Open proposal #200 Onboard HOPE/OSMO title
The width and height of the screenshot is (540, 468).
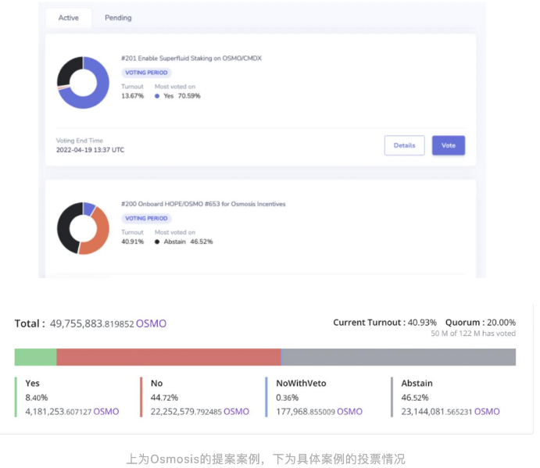tap(203, 204)
